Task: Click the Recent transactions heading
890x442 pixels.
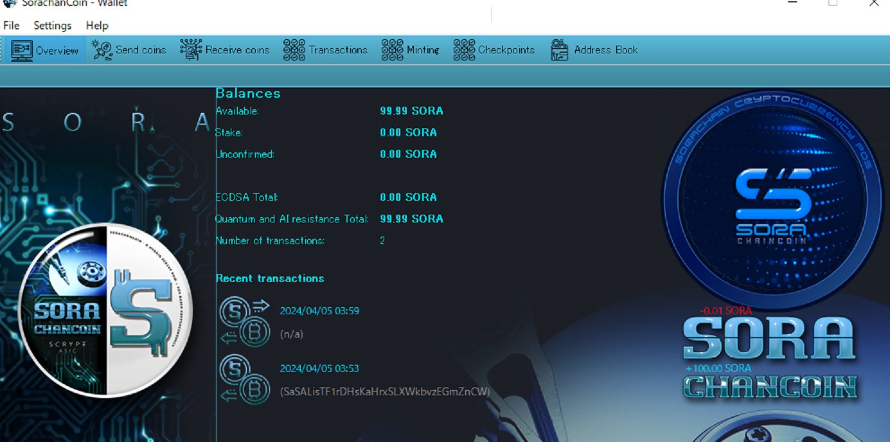Action: 270,278
